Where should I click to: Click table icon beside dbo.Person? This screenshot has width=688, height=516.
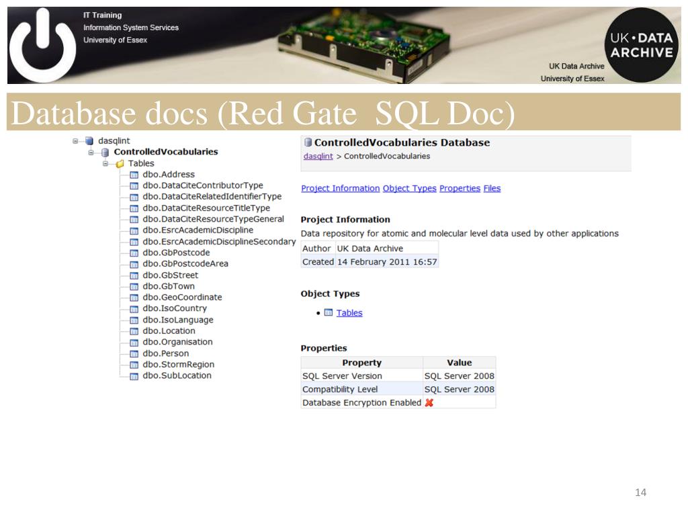pyautogui.click(x=134, y=353)
